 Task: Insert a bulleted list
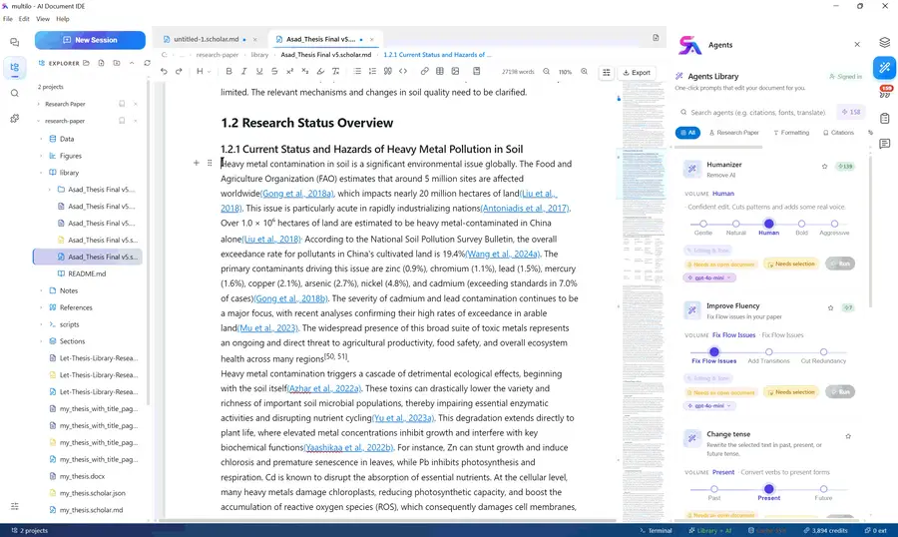[x=357, y=72]
